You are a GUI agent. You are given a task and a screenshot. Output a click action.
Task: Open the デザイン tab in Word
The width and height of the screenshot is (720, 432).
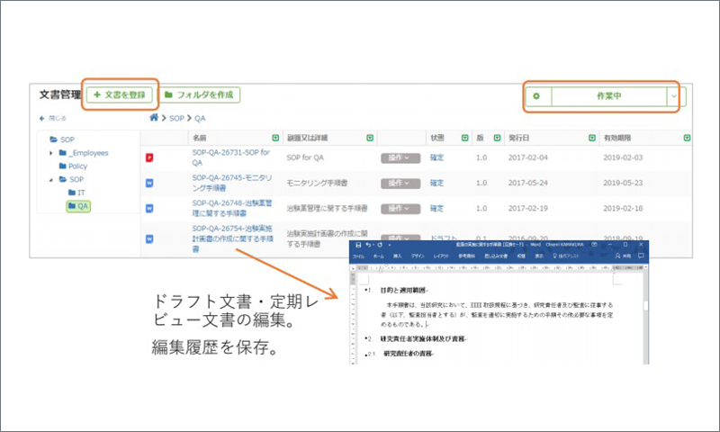(x=417, y=256)
